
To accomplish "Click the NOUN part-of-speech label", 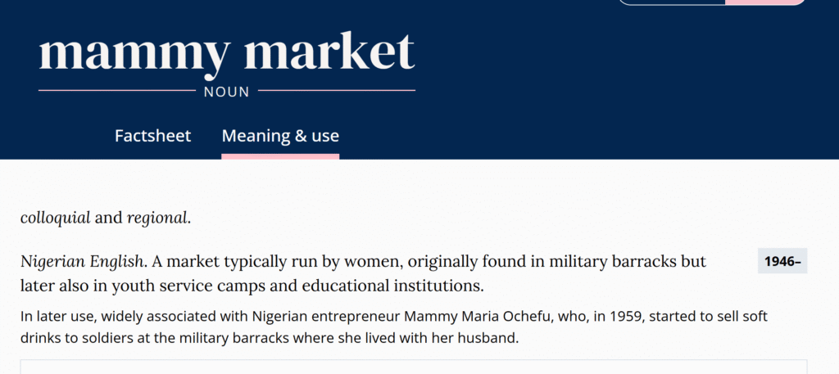I will pos(227,92).
